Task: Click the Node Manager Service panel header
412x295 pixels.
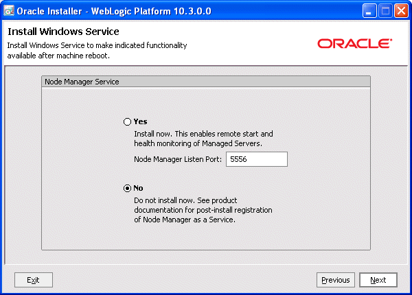Action: click(206, 82)
